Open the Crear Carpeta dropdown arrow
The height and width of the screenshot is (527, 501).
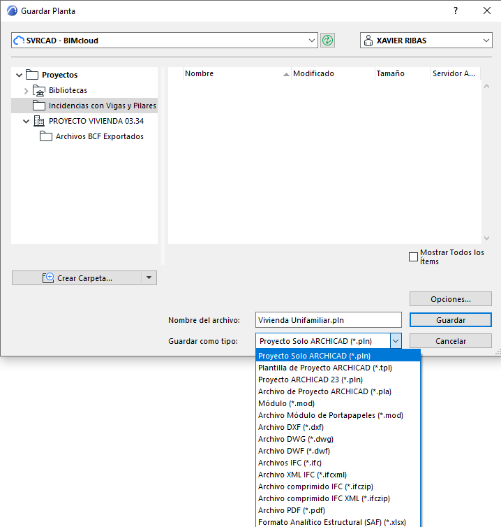point(149,278)
